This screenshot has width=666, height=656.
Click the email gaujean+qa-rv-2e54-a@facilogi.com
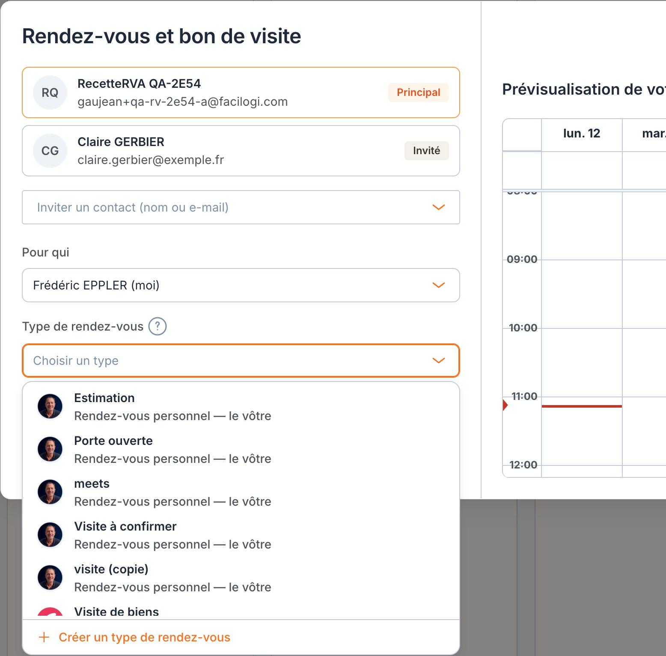183,102
